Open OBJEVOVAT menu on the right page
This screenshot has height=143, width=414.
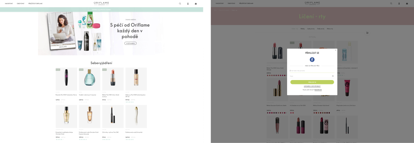pos(231,4)
